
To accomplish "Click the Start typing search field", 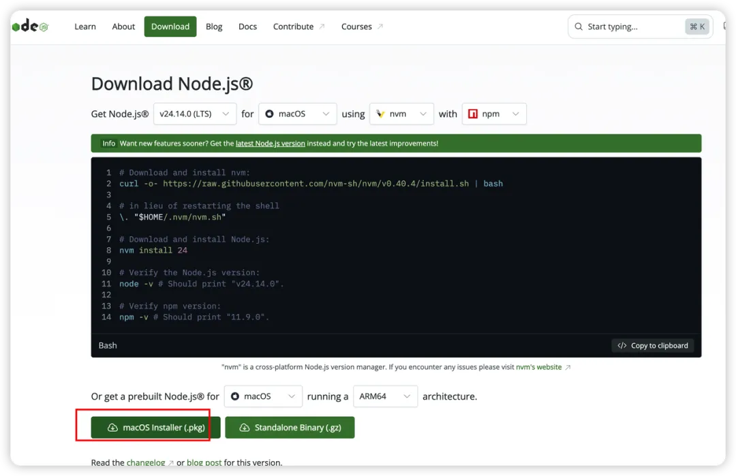I will [641, 27].
